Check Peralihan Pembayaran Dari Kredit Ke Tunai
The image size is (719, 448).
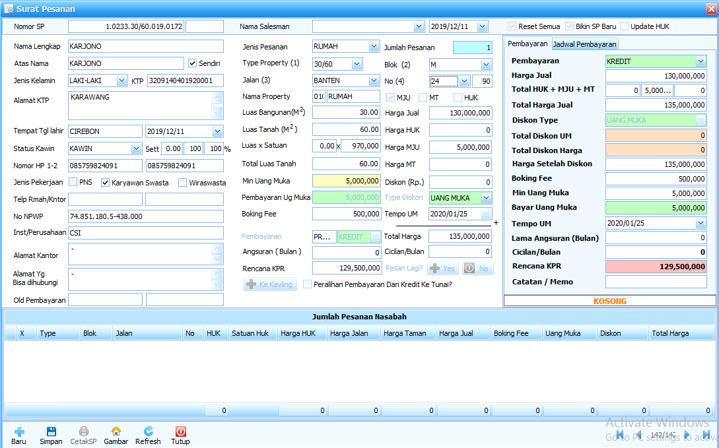click(x=308, y=284)
